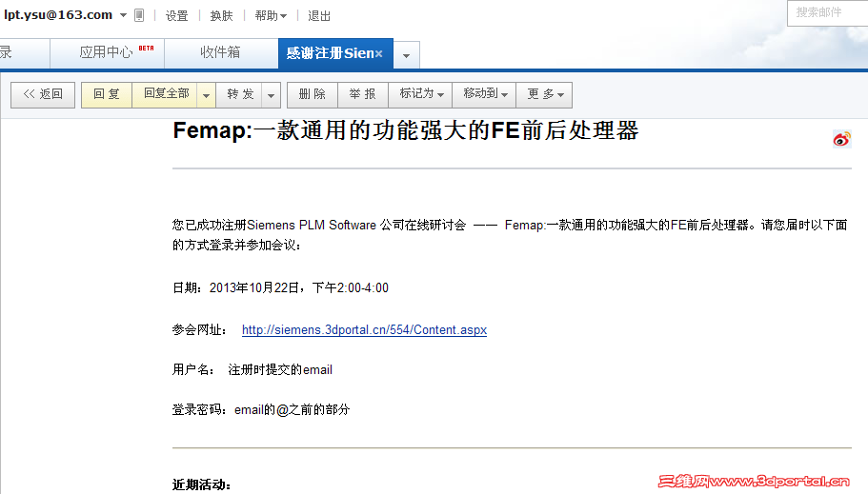The height and width of the screenshot is (494, 868).
Task: Switch to 应用中心 tab
Action: [108, 53]
